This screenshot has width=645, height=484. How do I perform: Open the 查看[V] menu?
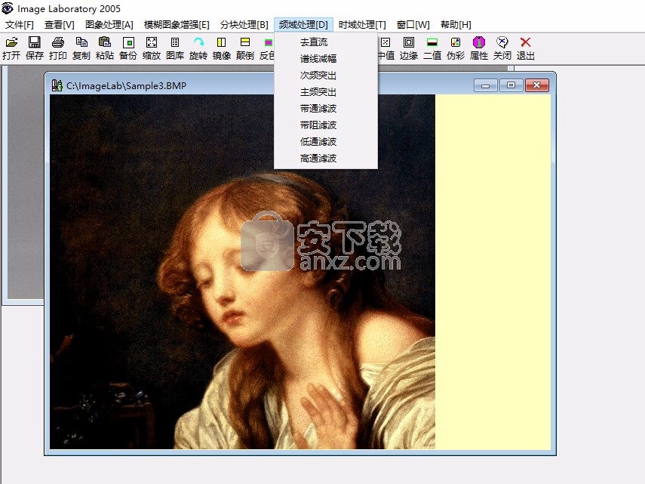60,25
